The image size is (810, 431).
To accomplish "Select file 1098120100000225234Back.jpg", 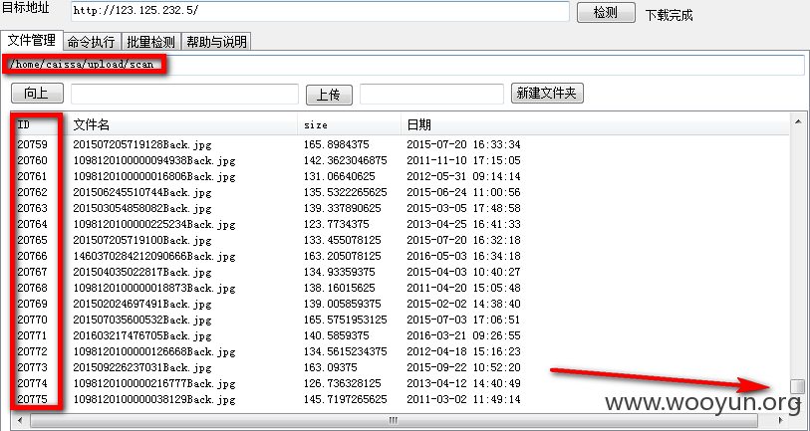I will click(x=154, y=225).
